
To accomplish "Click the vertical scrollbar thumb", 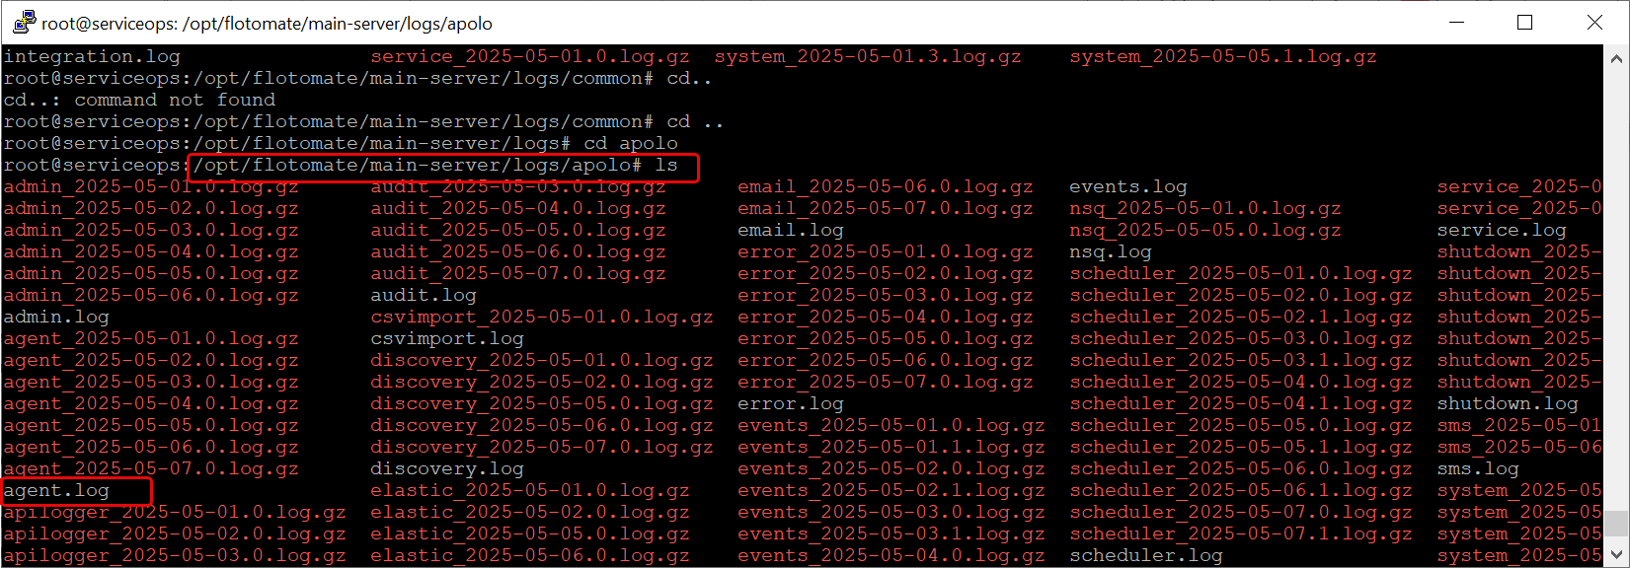I will (x=1616, y=524).
